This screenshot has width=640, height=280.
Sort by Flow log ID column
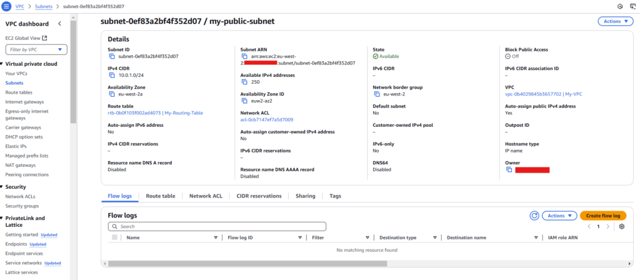click(x=300, y=237)
